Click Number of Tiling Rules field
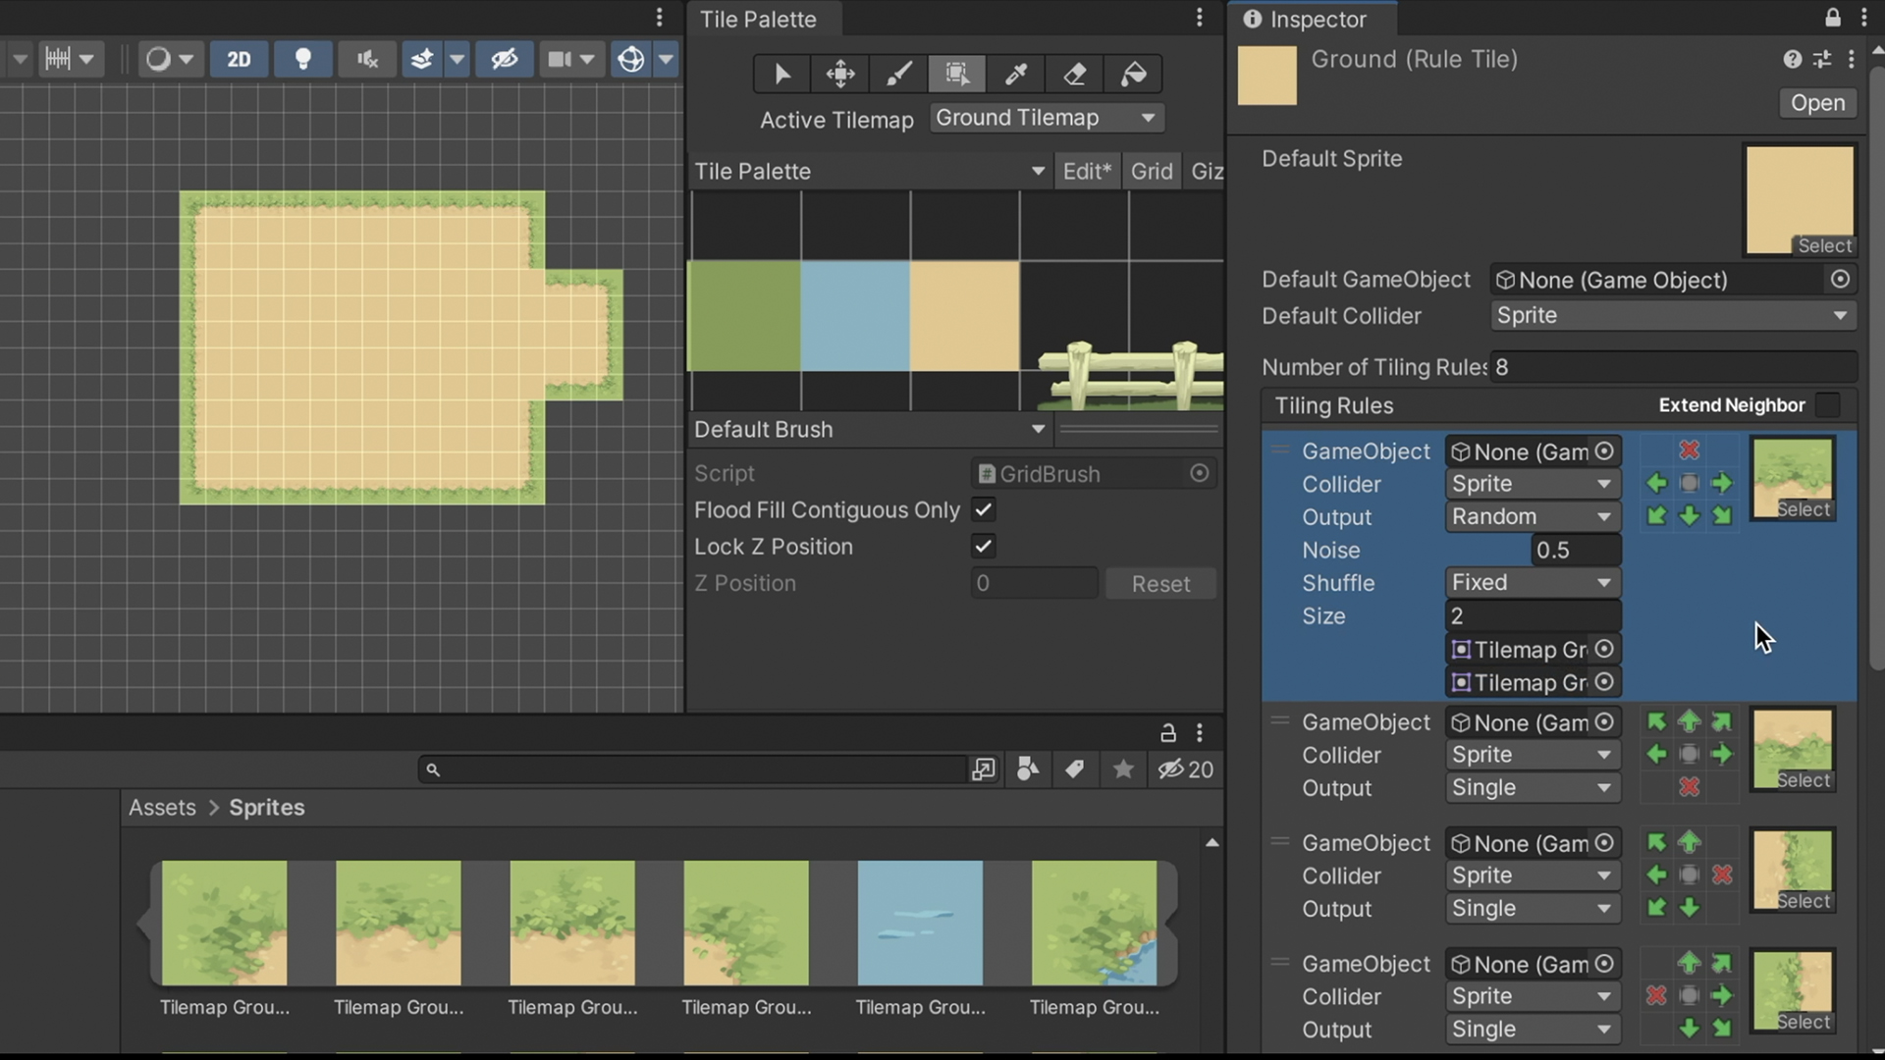Screen dimensions: 1885x1060 click(x=1673, y=367)
